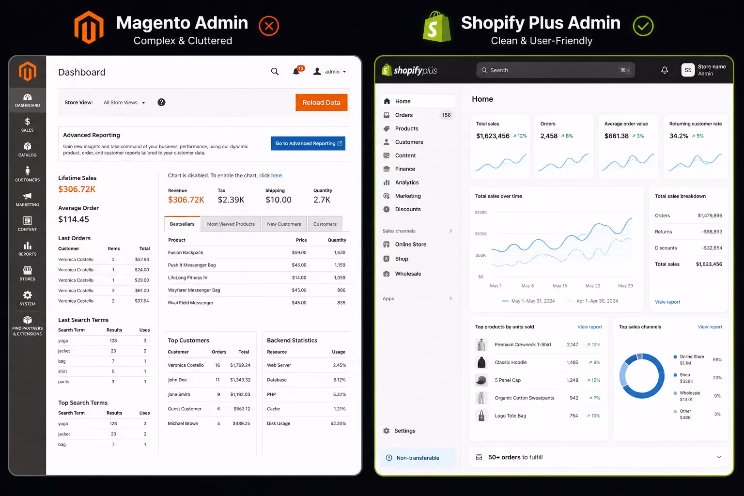
Task: Expand the Apps section chevron
Action: click(x=450, y=298)
